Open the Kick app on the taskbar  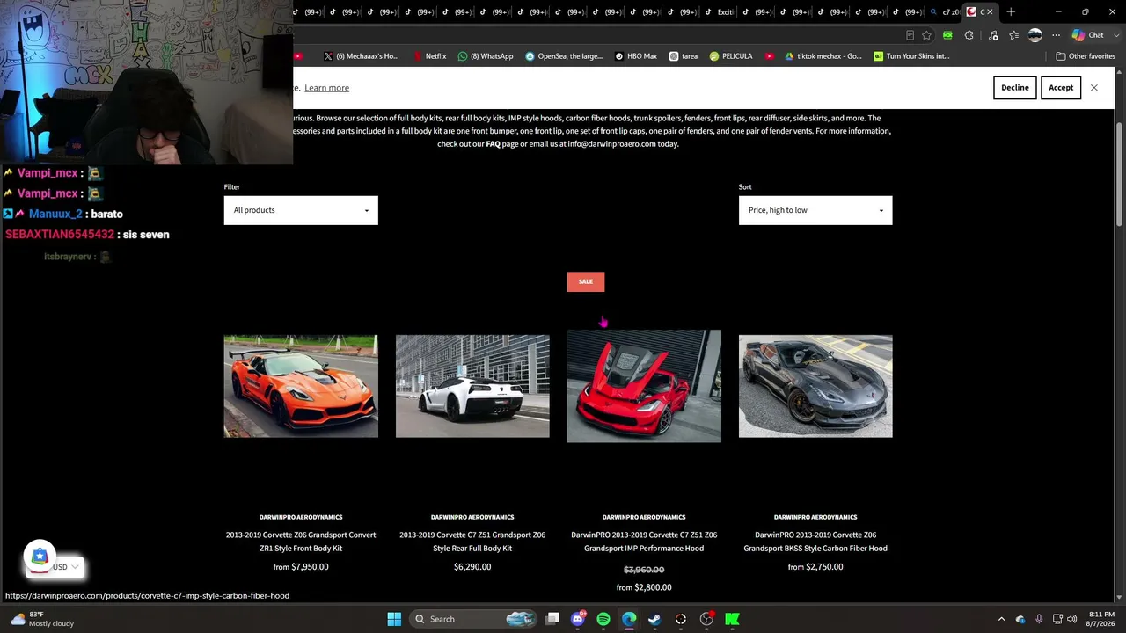tap(732, 619)
